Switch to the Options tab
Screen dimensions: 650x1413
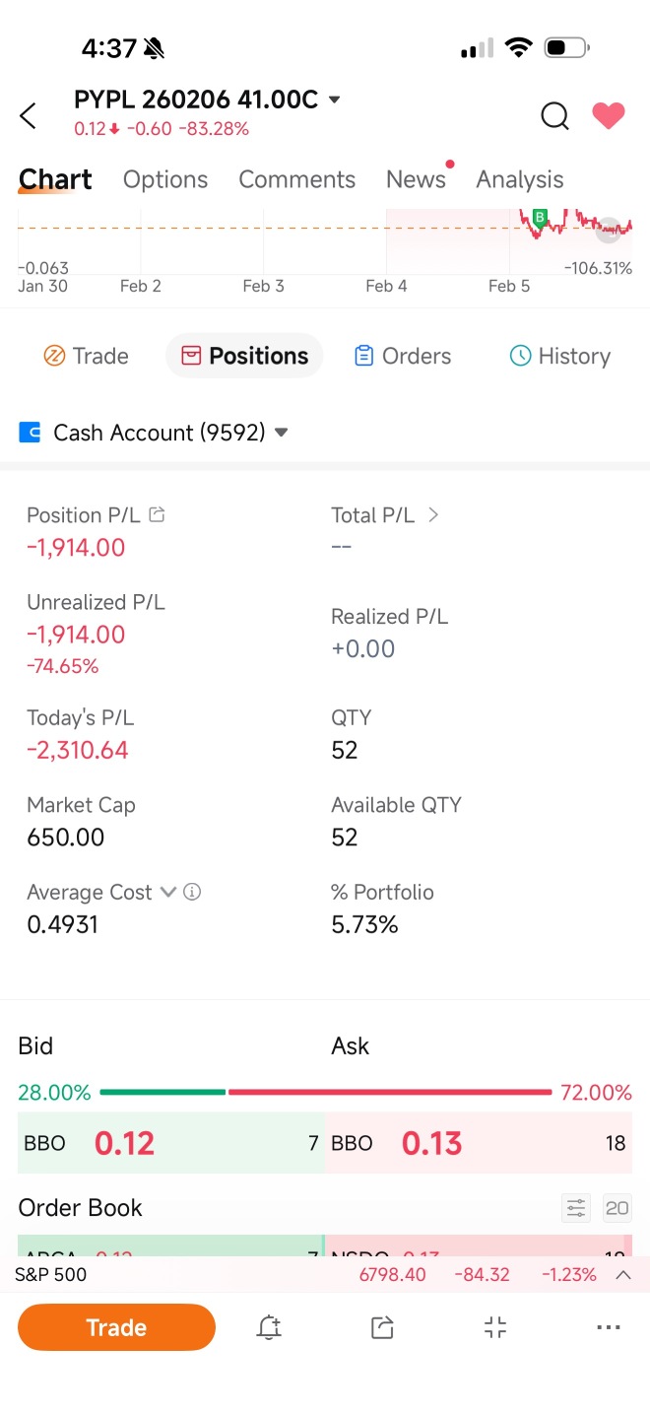(165, 179)
